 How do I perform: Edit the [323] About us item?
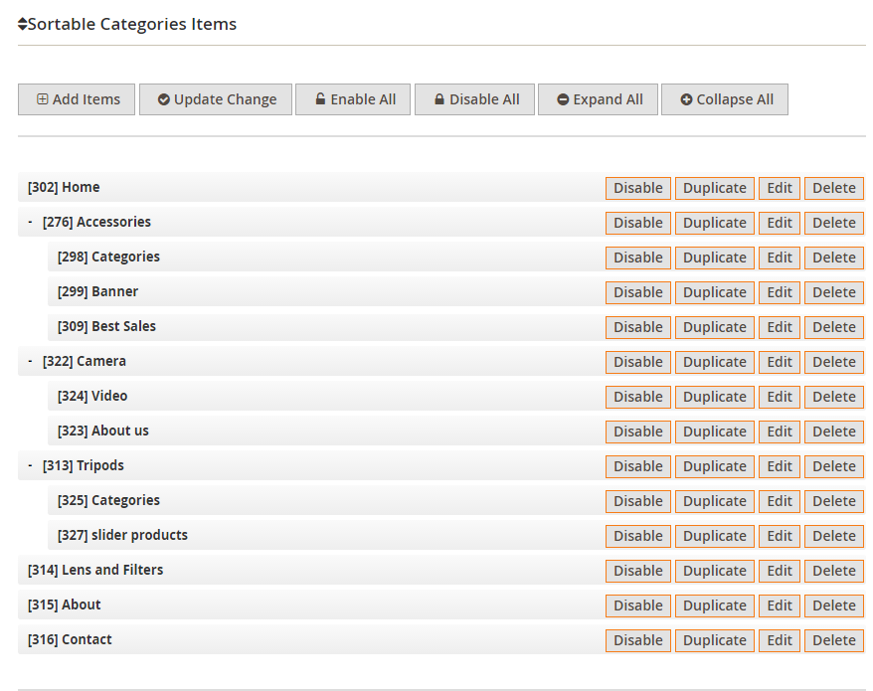(x=780, y=432)
